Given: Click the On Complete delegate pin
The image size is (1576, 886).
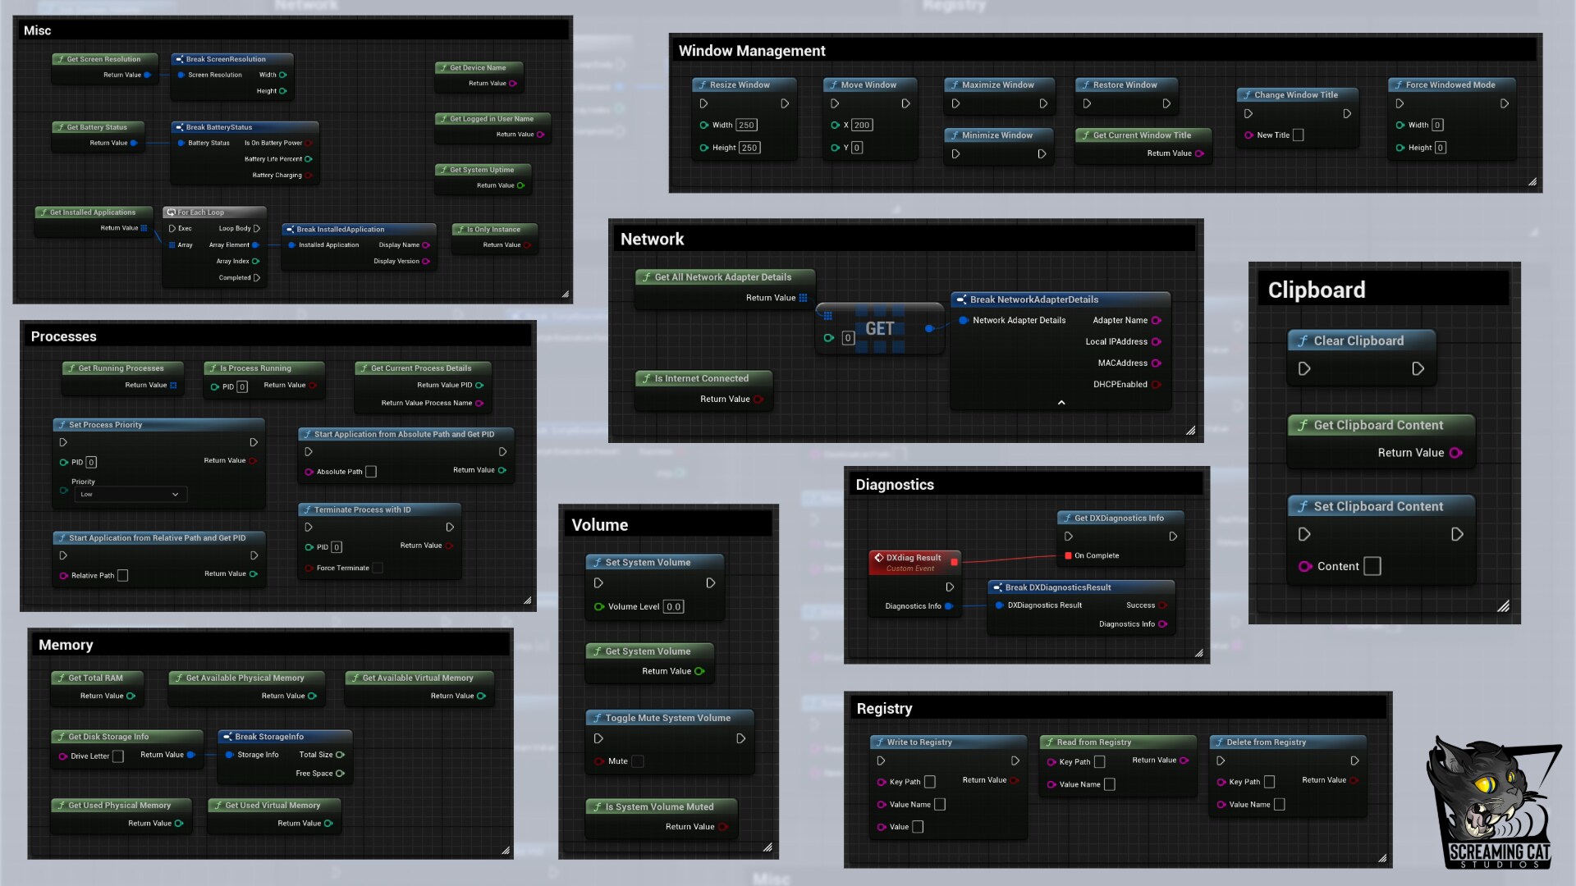Looking at the screenshot, I should point(1068,555).
